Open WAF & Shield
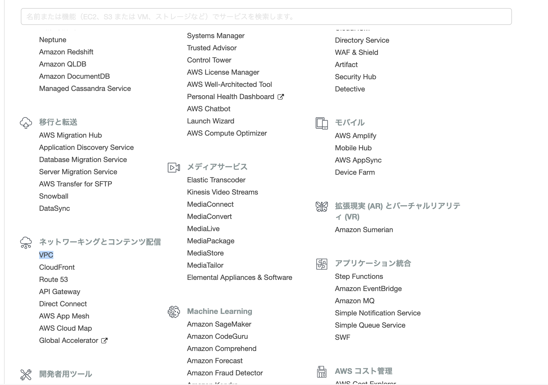548x385 pixels. (357, 52)
